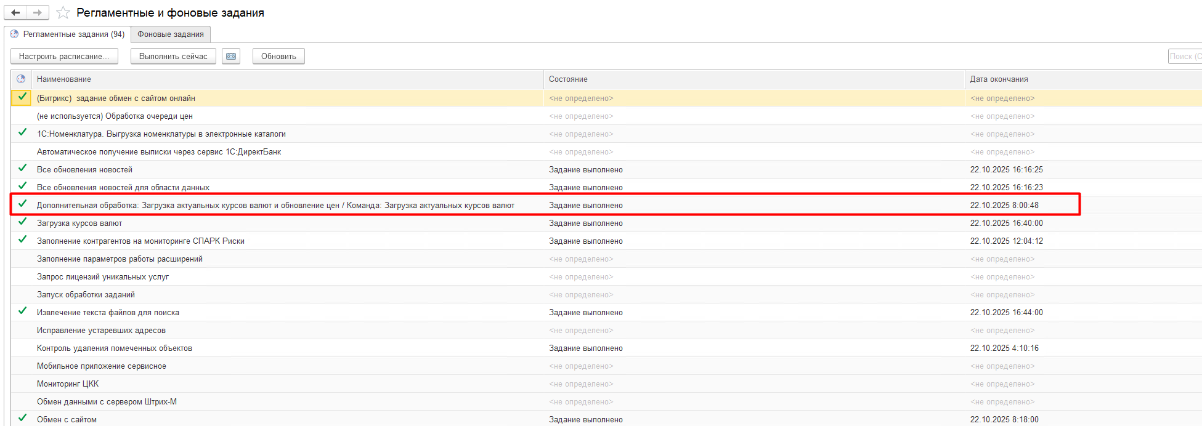Click the Выполнить сейчас button
Viewport: 1202px width, 426px height.
[x=173, y=56]
